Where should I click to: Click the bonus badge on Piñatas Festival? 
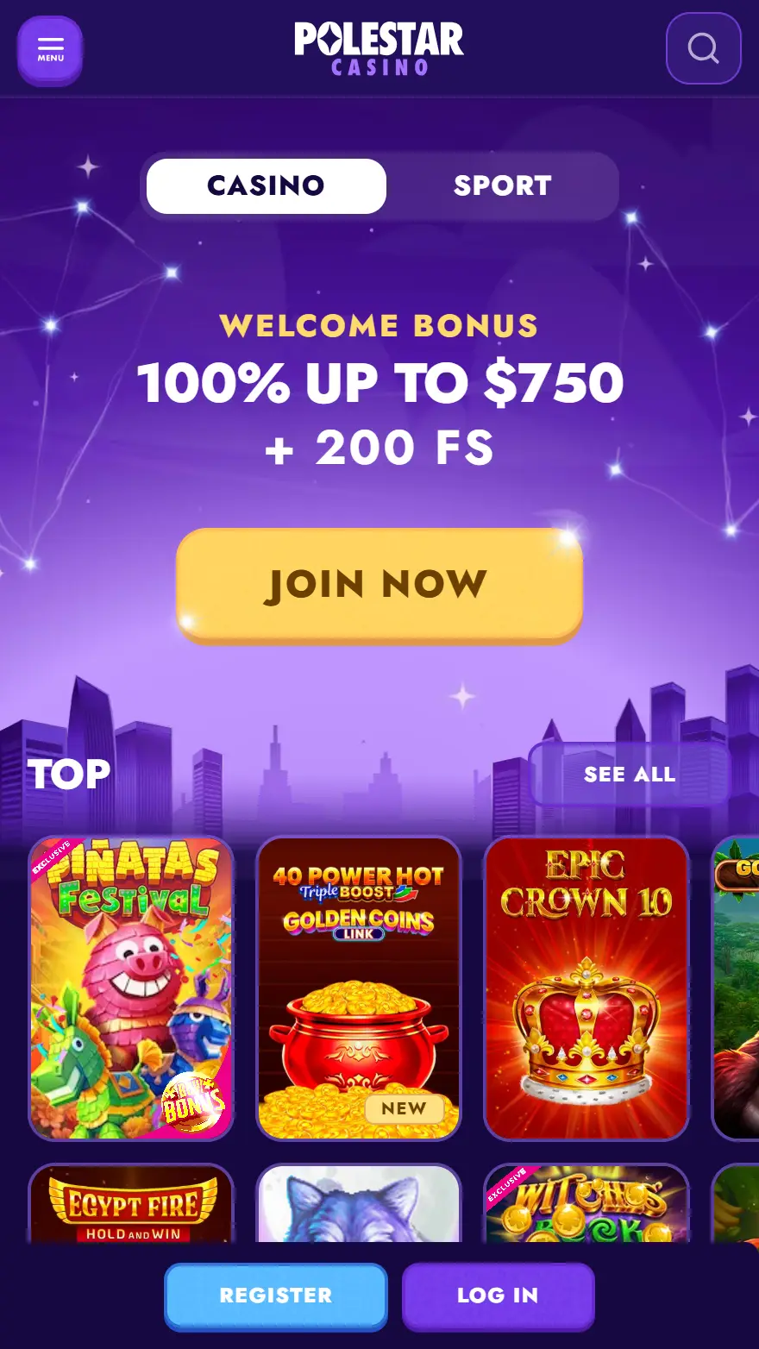pos(193,1101)
